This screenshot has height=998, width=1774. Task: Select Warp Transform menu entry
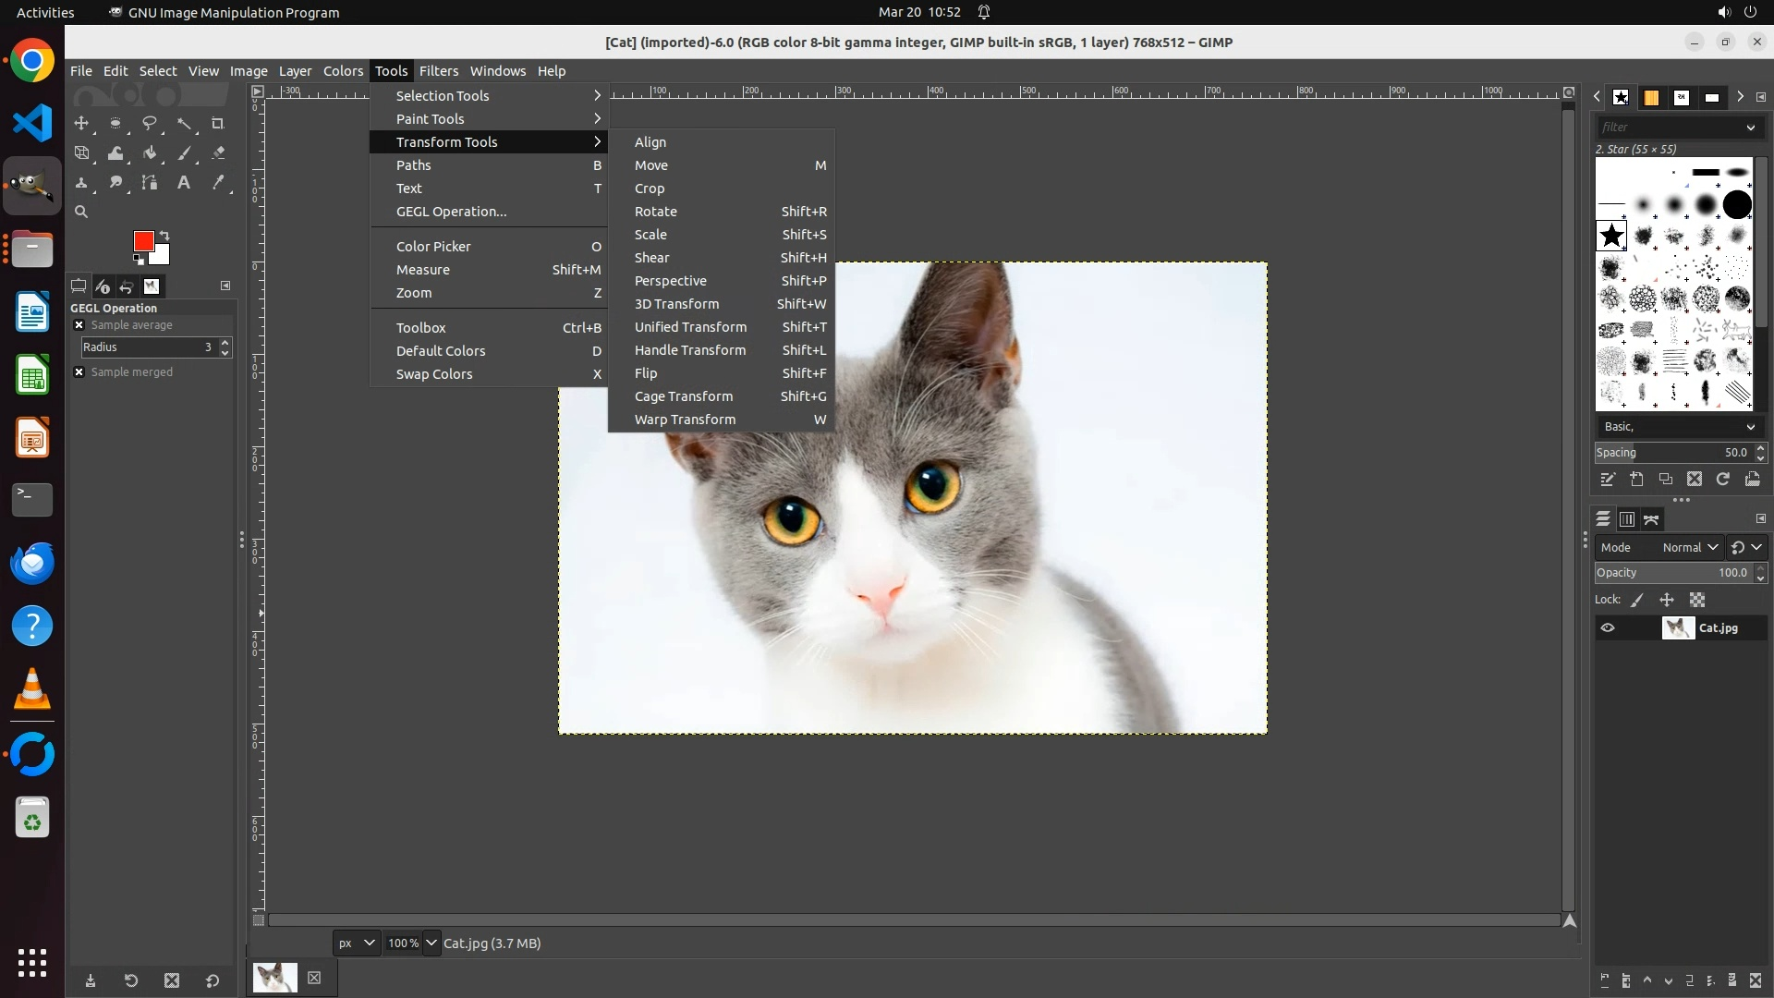(x=685, y=420)
